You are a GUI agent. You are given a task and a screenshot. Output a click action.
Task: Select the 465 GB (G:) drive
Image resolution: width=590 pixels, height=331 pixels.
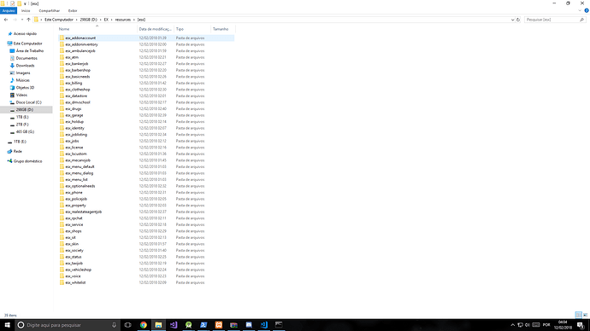point(25,131)
